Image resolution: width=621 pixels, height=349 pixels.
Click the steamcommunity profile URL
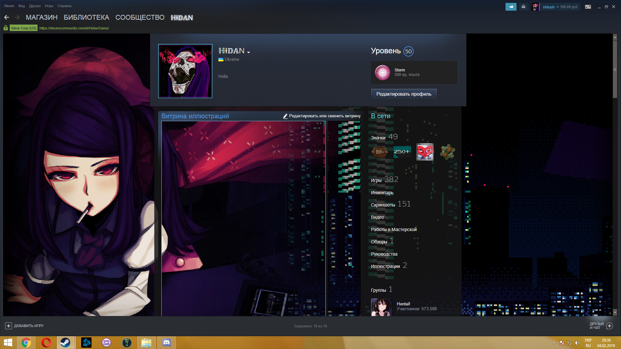click(74, 28)
